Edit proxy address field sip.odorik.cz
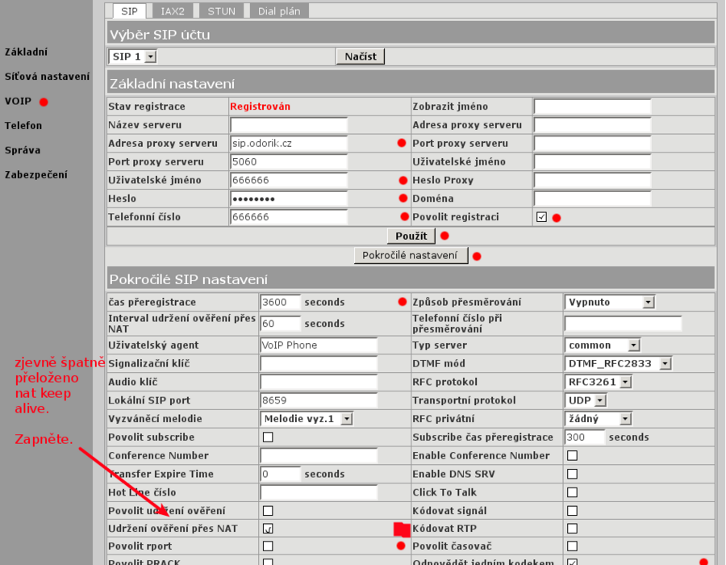The image size is (726, 565). tap(289, 144)
